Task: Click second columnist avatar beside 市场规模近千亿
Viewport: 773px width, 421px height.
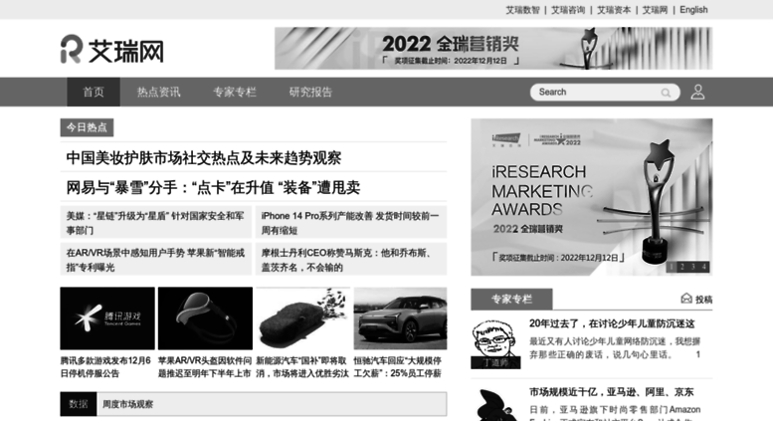Action: point(496,405)
